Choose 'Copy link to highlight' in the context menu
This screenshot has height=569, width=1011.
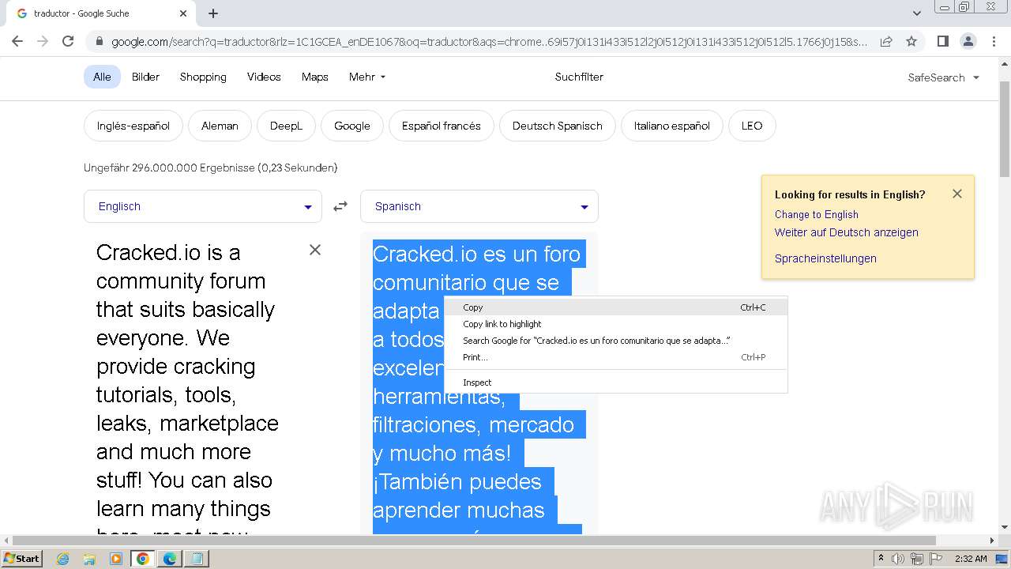(615, 324)
